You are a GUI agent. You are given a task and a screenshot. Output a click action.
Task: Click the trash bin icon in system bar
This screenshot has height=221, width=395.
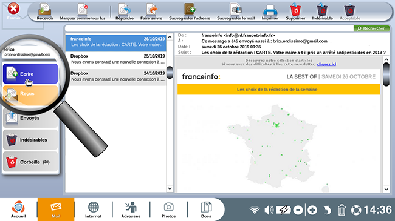(342, 210)
